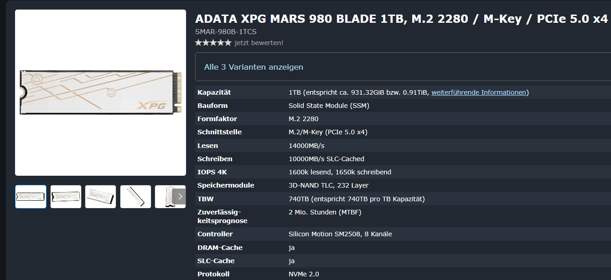Click the model number SMAR-980B-1TCS
The width and height of the screenshot is (611, 280).
[226, 32]
